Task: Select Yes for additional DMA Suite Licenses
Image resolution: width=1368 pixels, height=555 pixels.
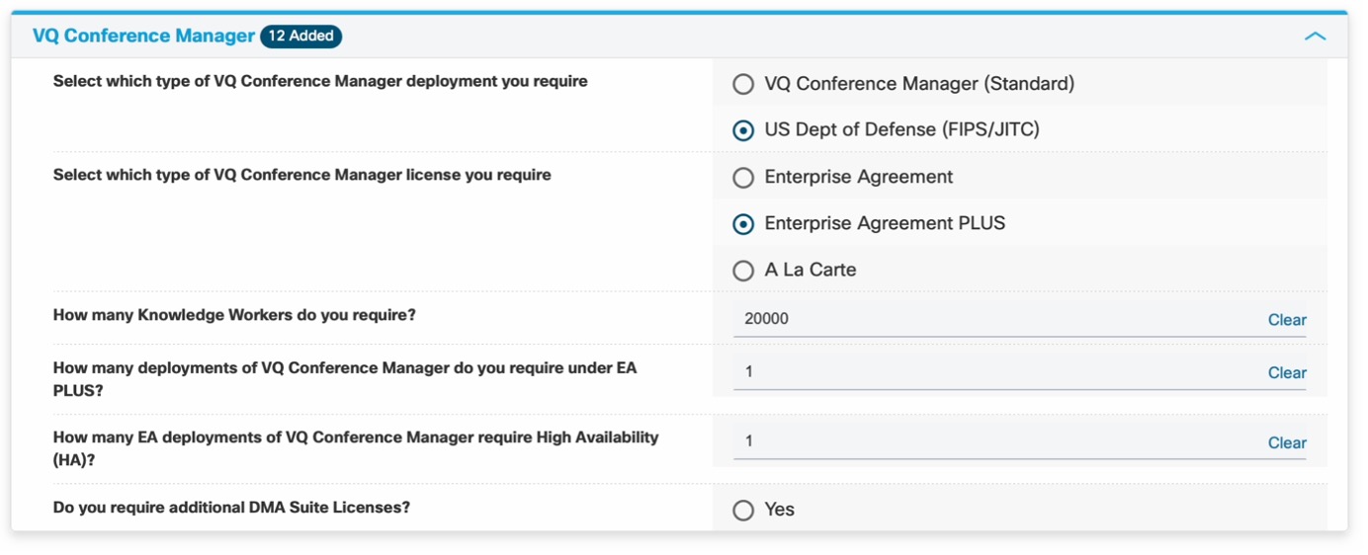Action: [743, 511]
